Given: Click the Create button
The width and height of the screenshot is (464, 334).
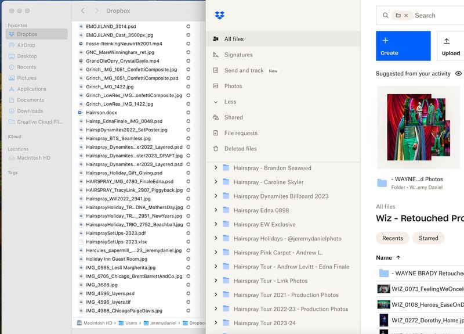Looking at the screenshot, I should [403, 46].
